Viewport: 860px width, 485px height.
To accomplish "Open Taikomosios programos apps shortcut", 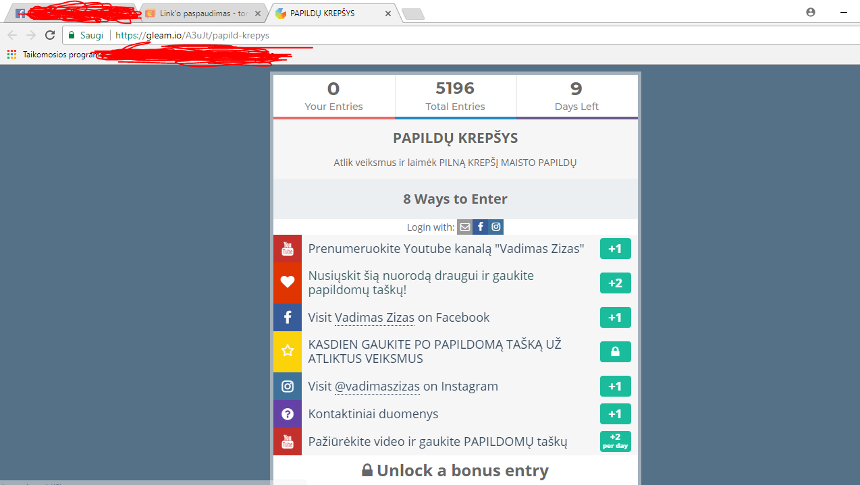I will click(x=54, y=55).
